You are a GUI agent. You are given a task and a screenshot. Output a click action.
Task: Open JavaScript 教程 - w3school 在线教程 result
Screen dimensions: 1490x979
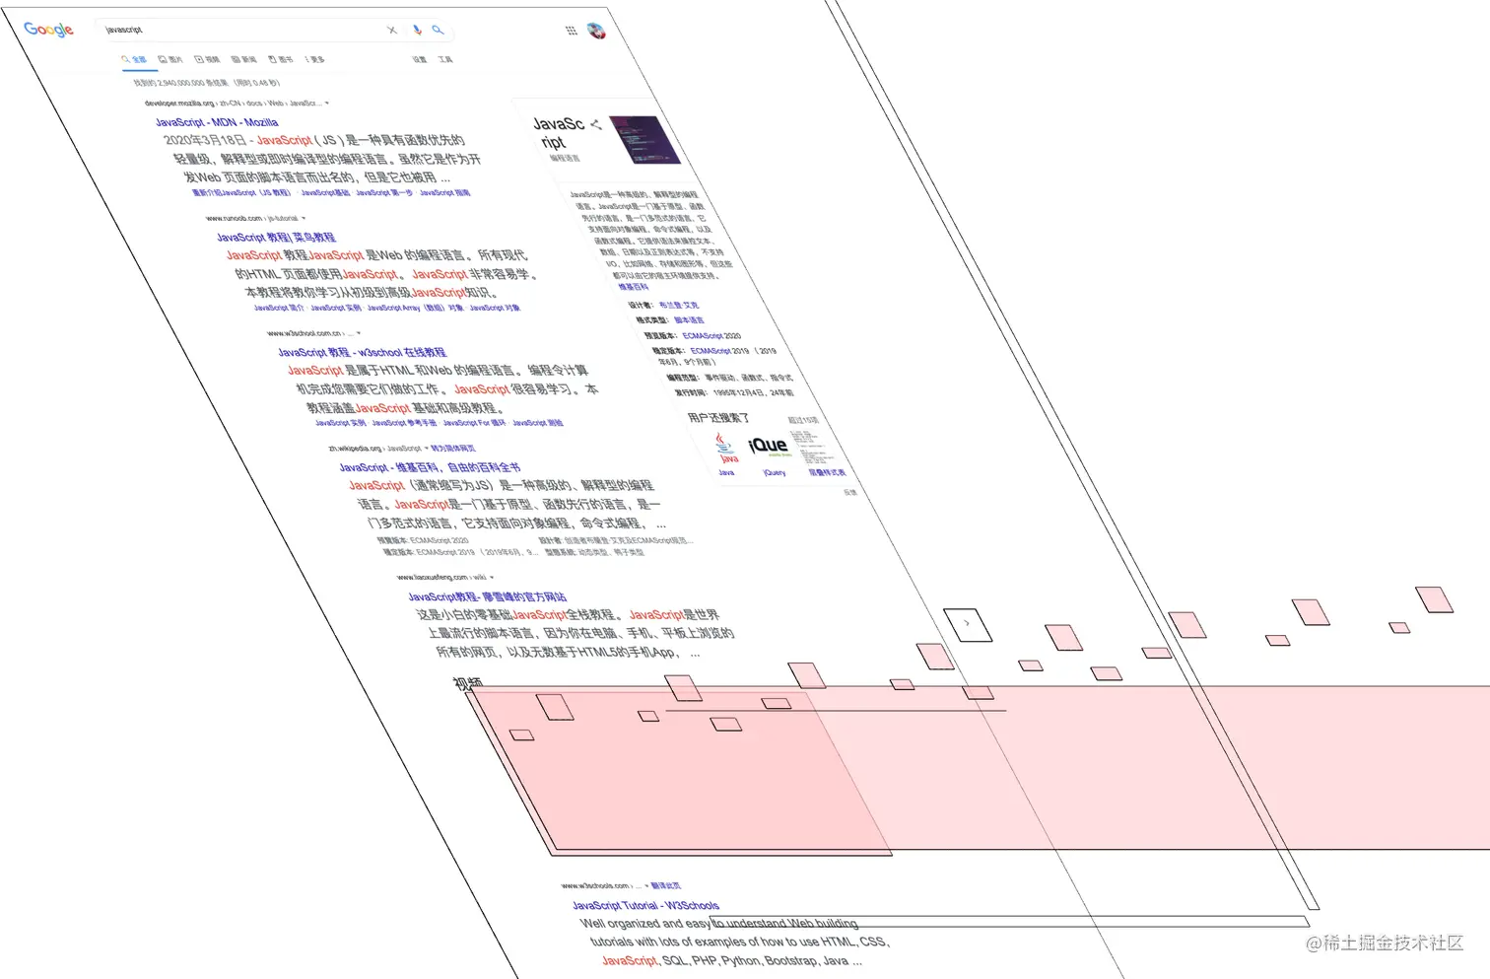pos(362,352)
